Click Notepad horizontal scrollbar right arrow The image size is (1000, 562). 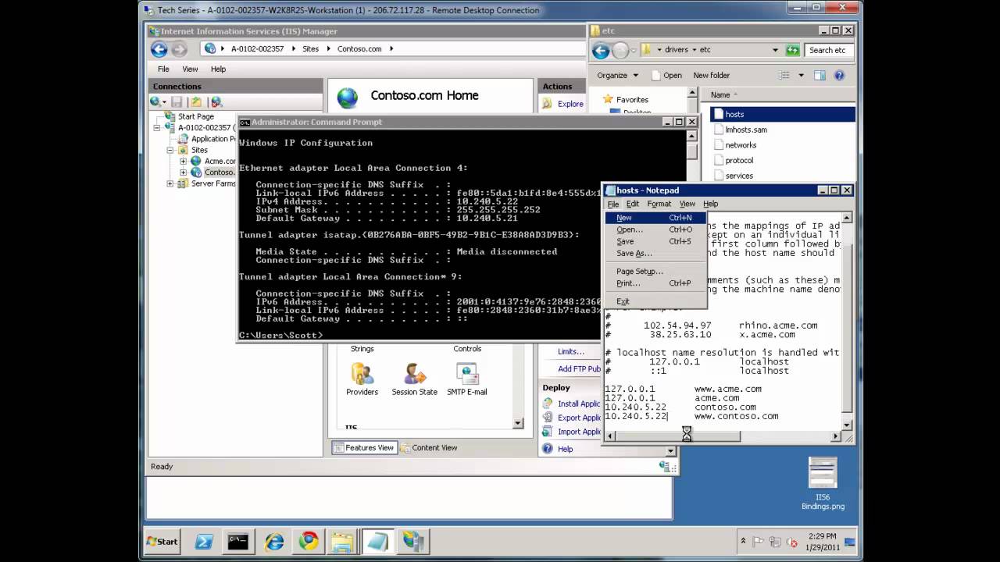pos(835,436)
